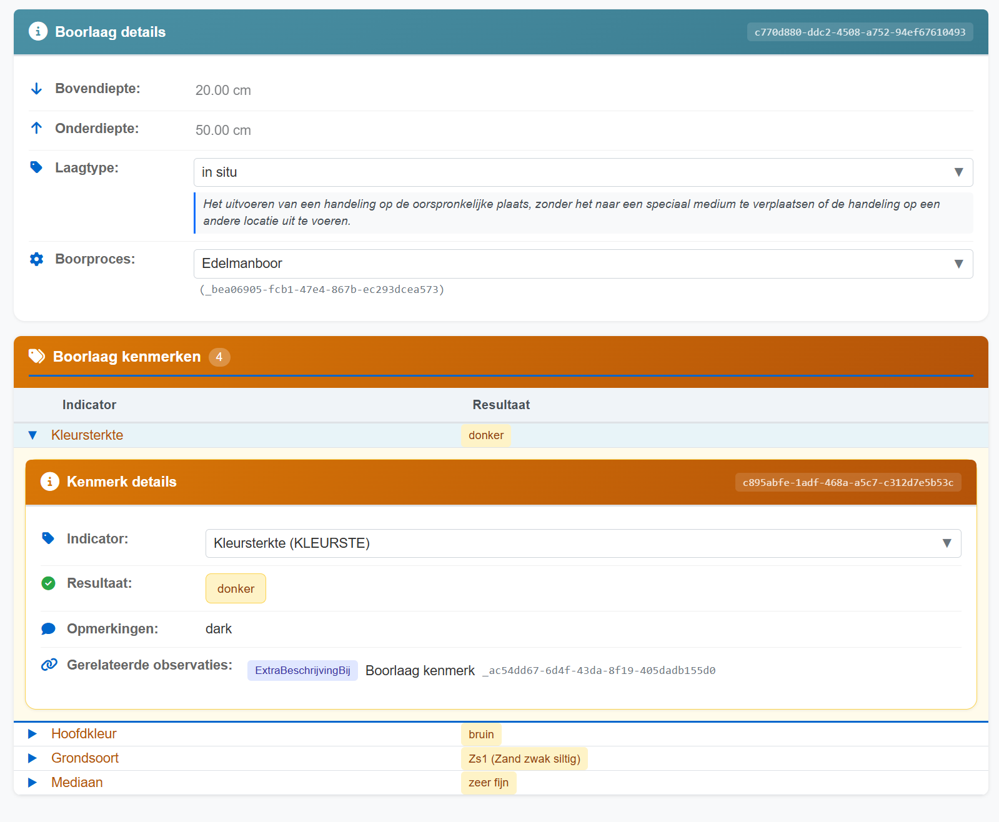999x822 pixels.
Task: Click the up arrow icon next to Onderdiepte
Action: pos(36,128)
